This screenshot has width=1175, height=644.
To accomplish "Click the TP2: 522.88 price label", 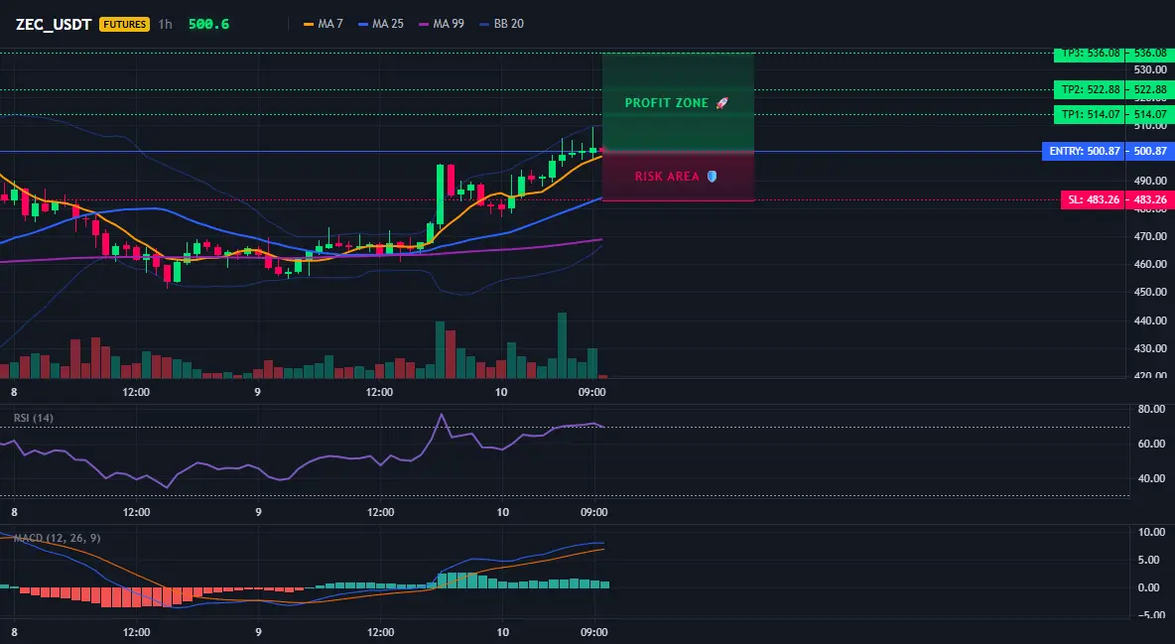I will pyautogui.click(x=1089, y=90).
